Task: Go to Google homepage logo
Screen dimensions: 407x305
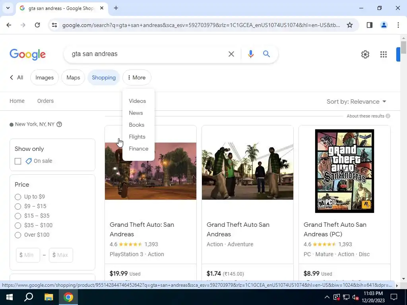Action: pyautogui.click(x=27, y=54)
